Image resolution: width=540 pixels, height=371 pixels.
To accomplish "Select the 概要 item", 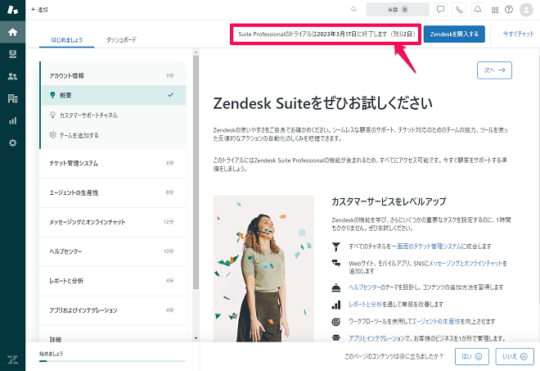I will click(x=113, y=95).
